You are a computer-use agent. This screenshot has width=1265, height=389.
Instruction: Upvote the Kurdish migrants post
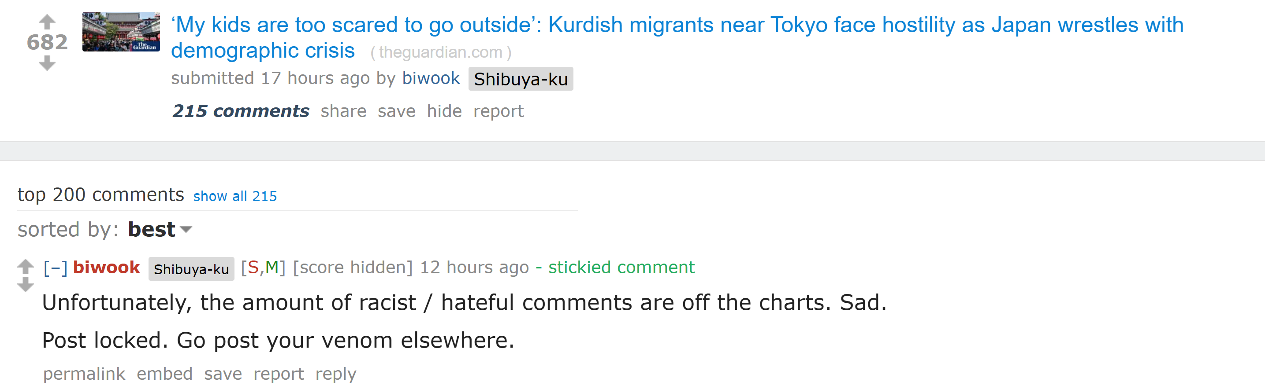pyautogui.click(x=47, y=22)
